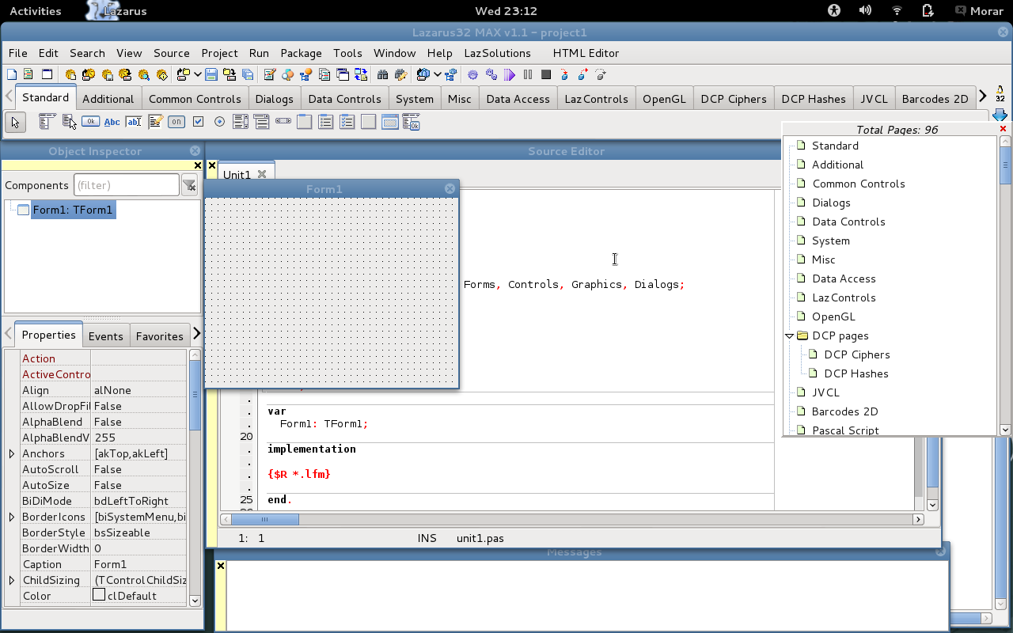Open the Data Controls page from list
The width and height of the screenshot is (1013, 633).
[x=848, y=222]
